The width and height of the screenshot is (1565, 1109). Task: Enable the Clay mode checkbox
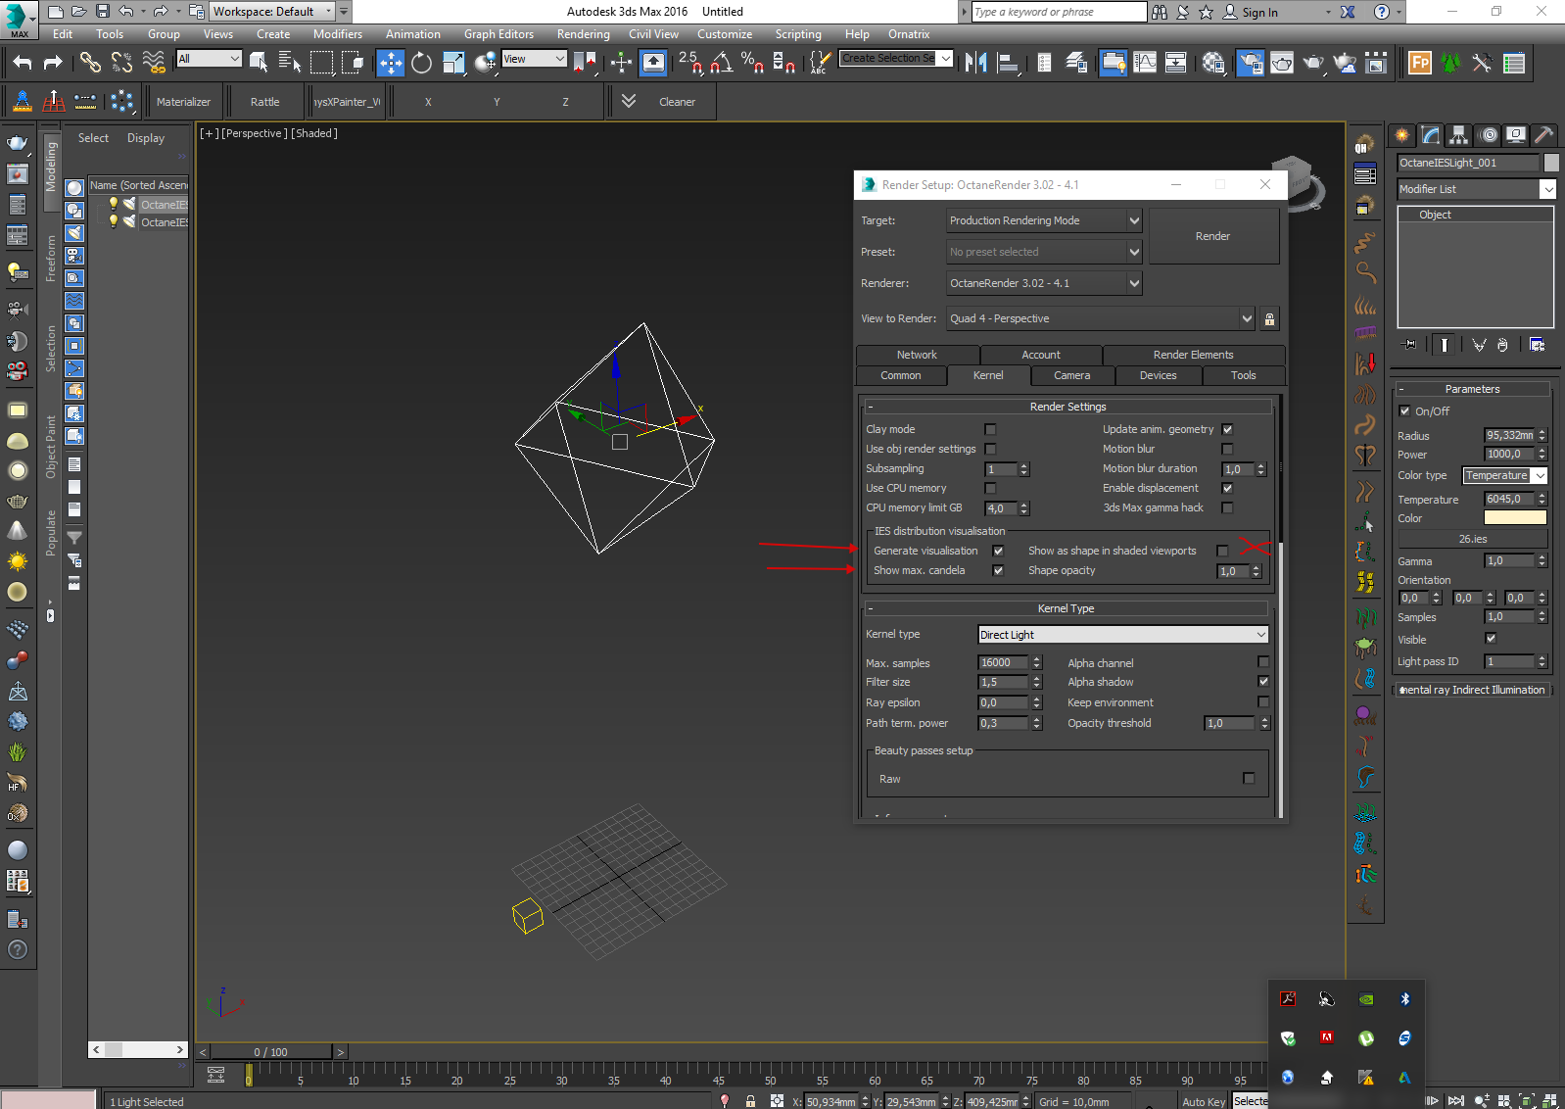(990, 429)
